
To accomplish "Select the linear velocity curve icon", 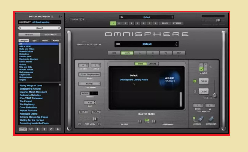I will coord(201,65).
